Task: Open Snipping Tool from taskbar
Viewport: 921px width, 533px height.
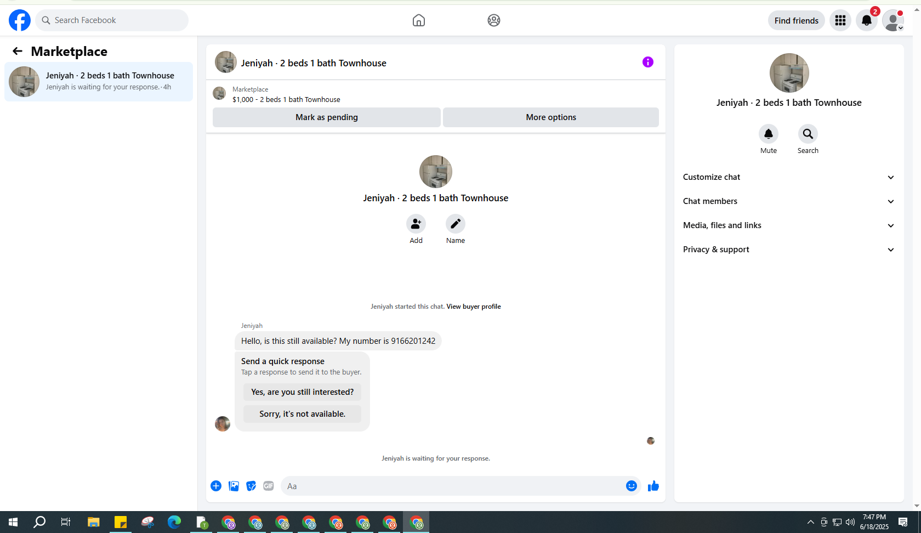Action: click(147, 522)
